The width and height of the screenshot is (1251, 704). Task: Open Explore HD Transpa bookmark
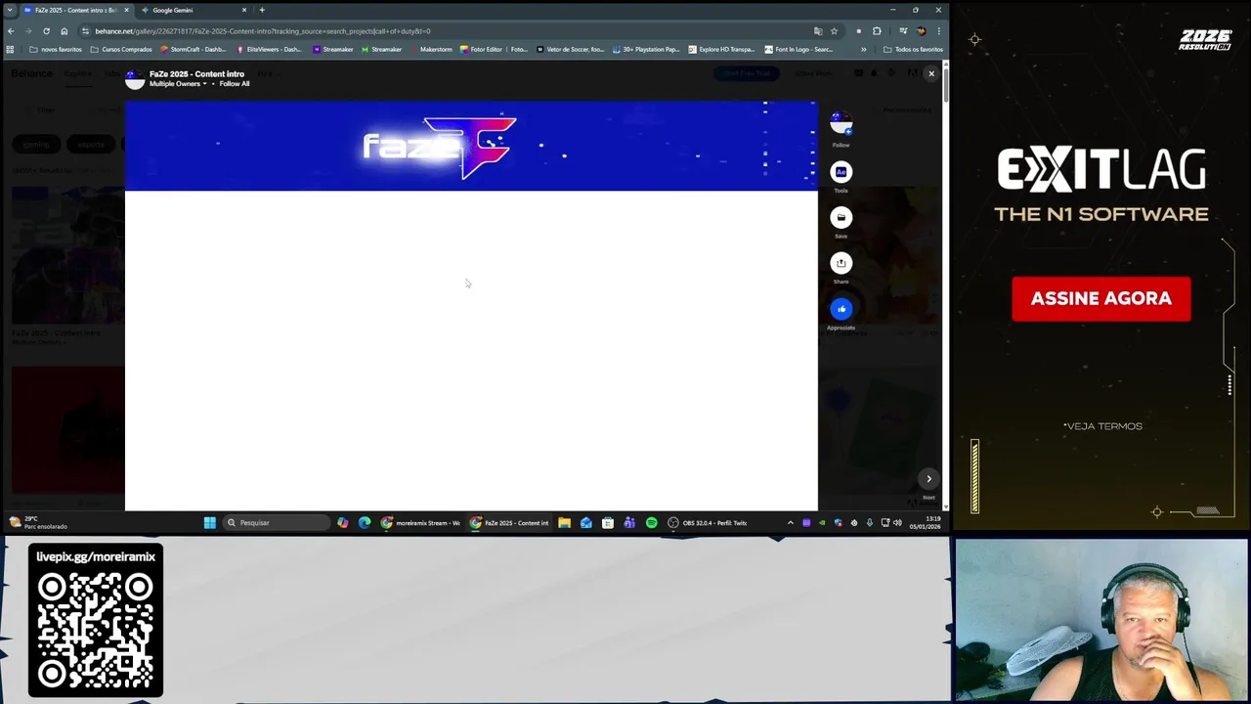[x=721, y=49]
